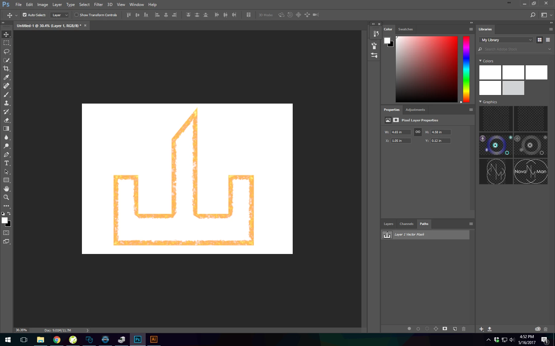Screen dimensions: 555x346
Task: Select the Eyedropper tool
Action: pos(6,77)
